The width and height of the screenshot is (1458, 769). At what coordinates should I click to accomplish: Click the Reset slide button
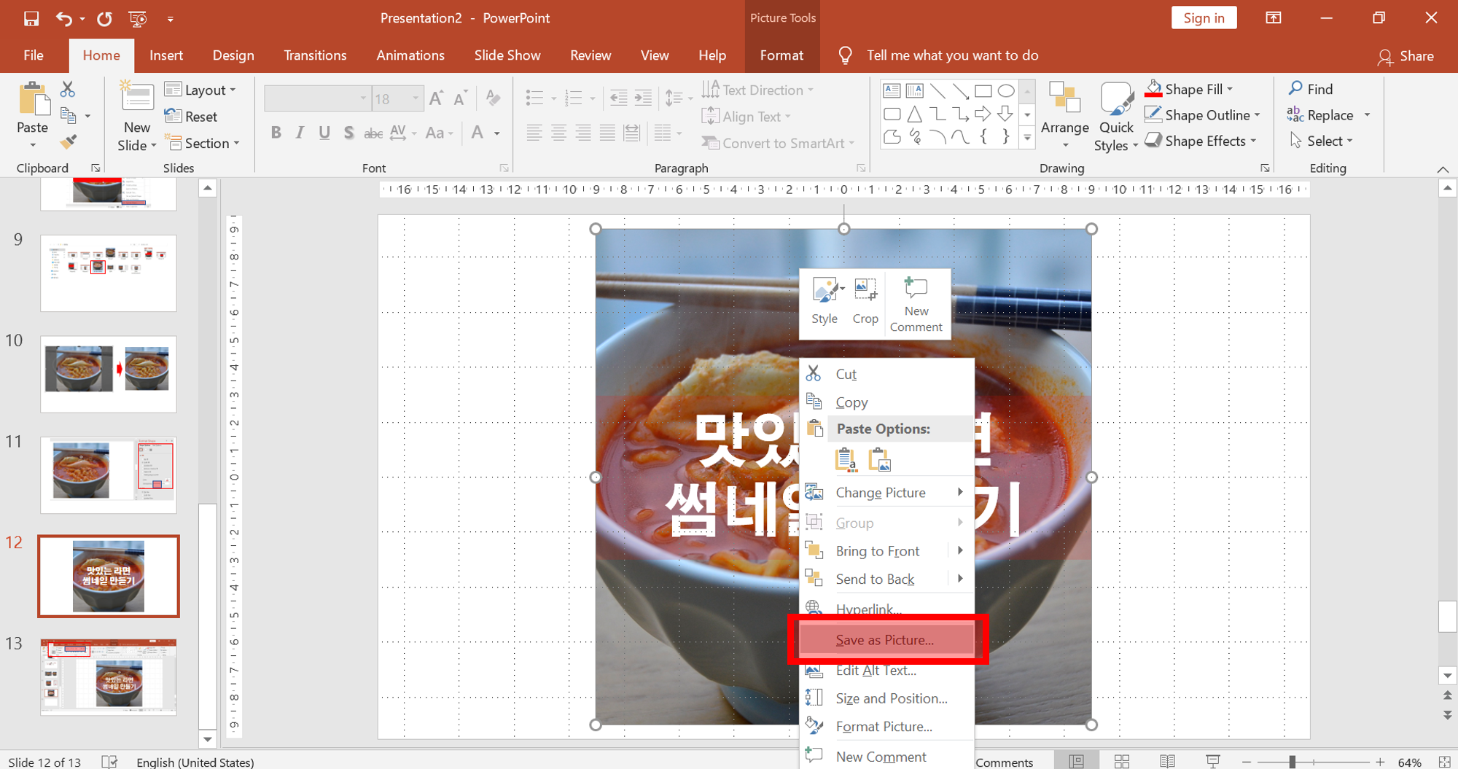tap(191, 117)
